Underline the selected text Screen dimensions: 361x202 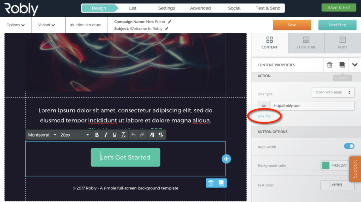tap(115, 135)
